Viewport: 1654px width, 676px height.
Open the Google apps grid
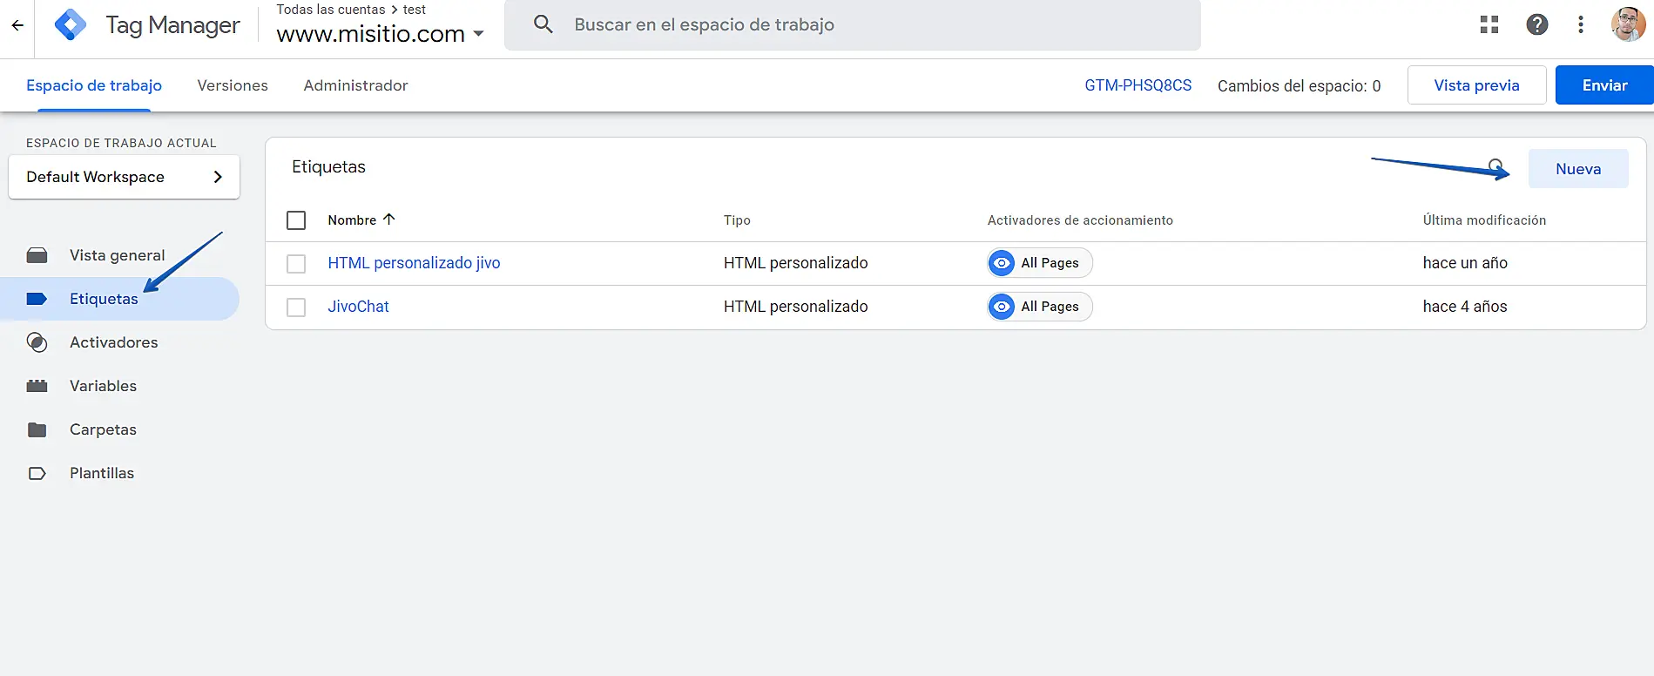click(1489, 25)
